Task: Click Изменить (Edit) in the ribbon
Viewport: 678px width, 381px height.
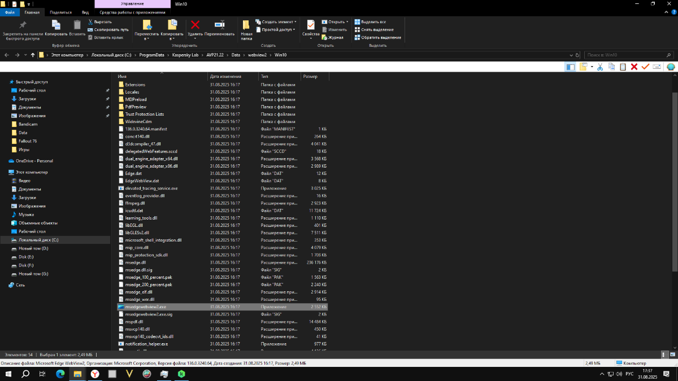Action: [x=334, y=29]
